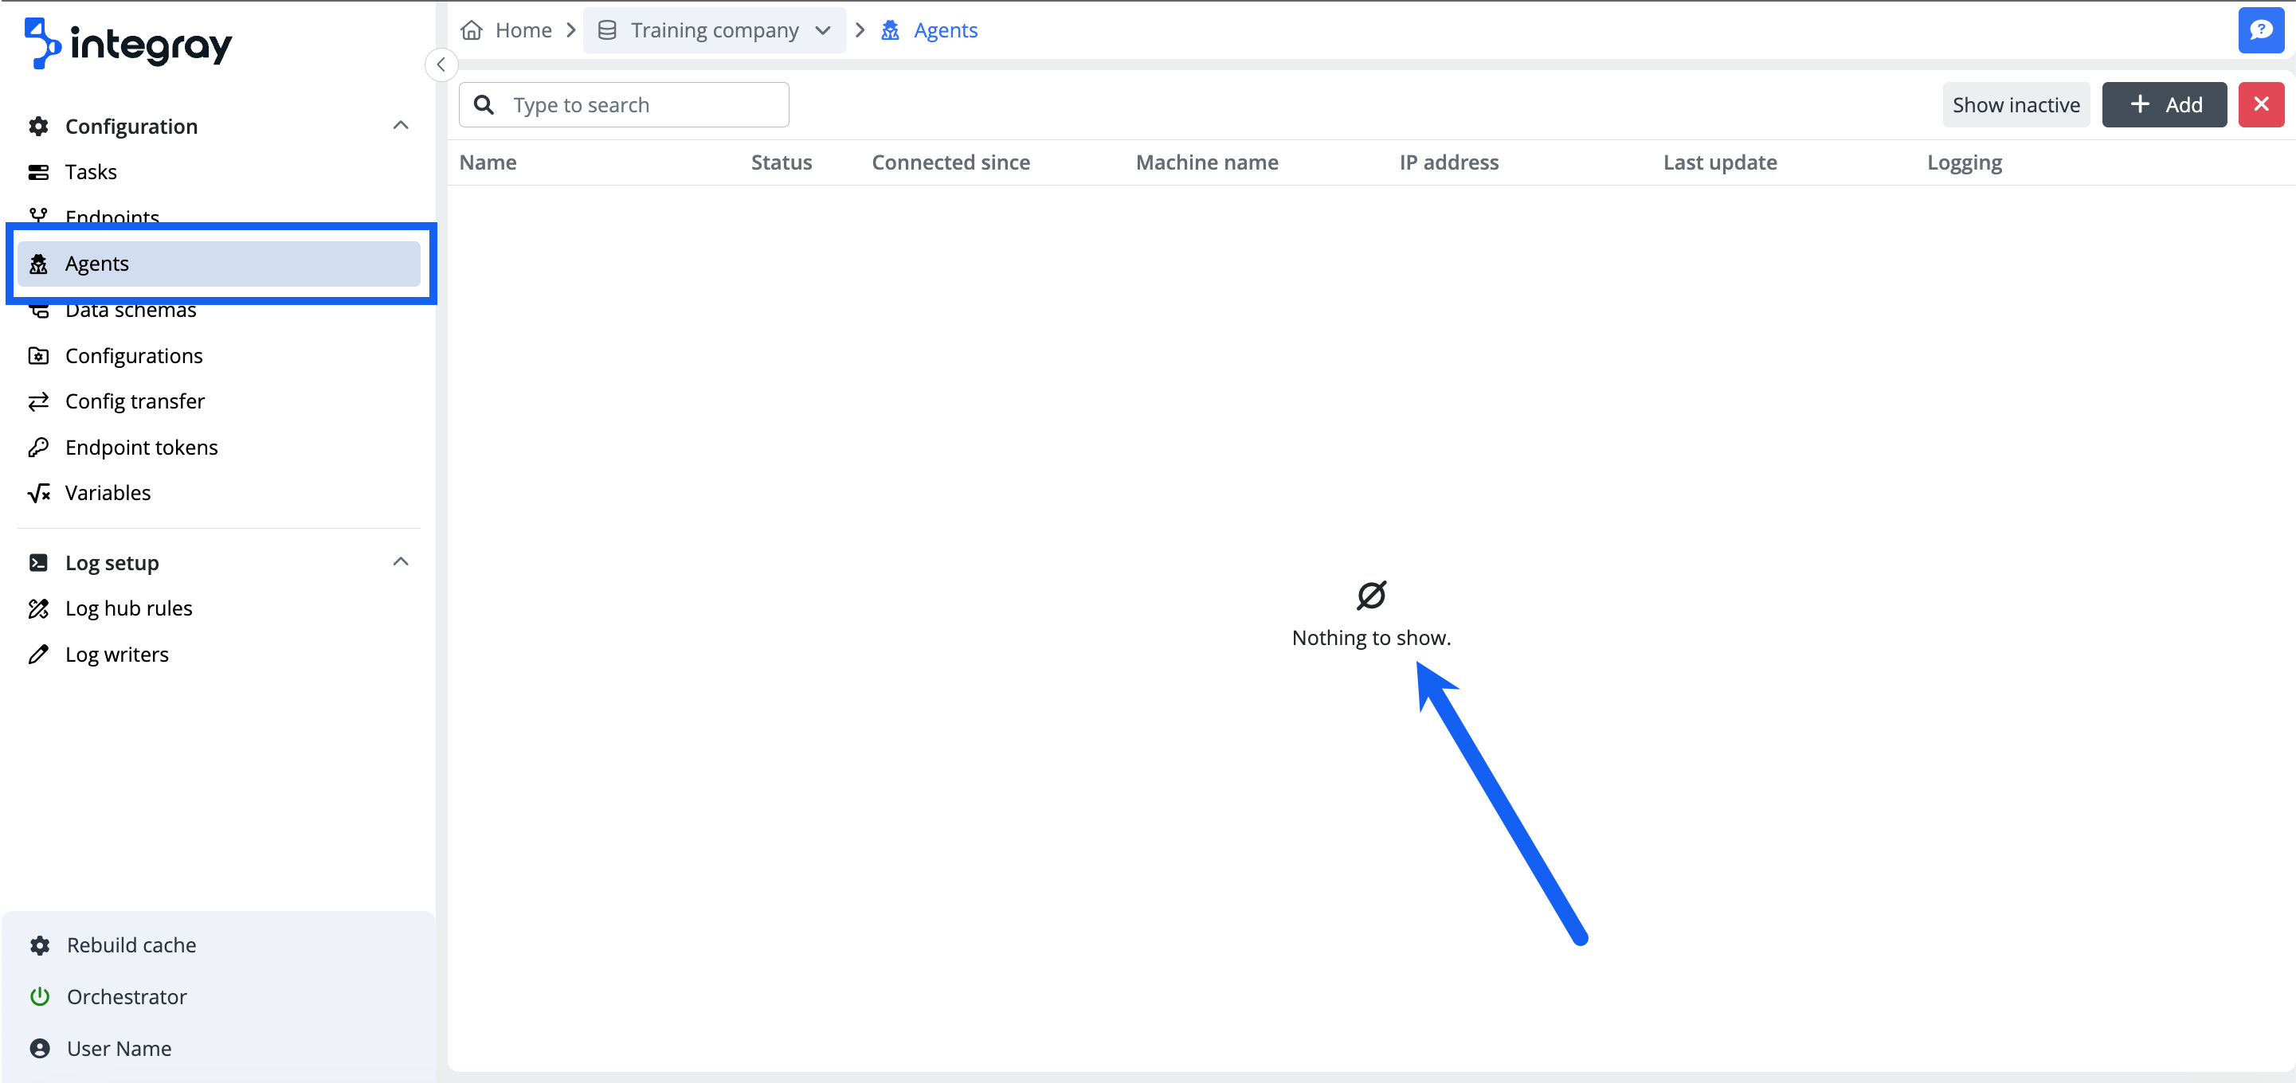Click the Agents breadcrumb link
This screenshot has height=1083, width=2296.
(945, 30)
